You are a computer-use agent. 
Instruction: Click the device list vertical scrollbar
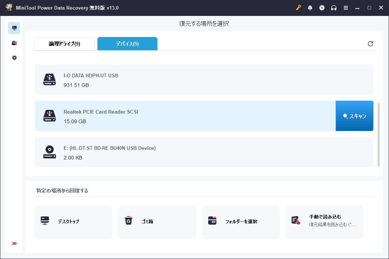tap(379, 135)
